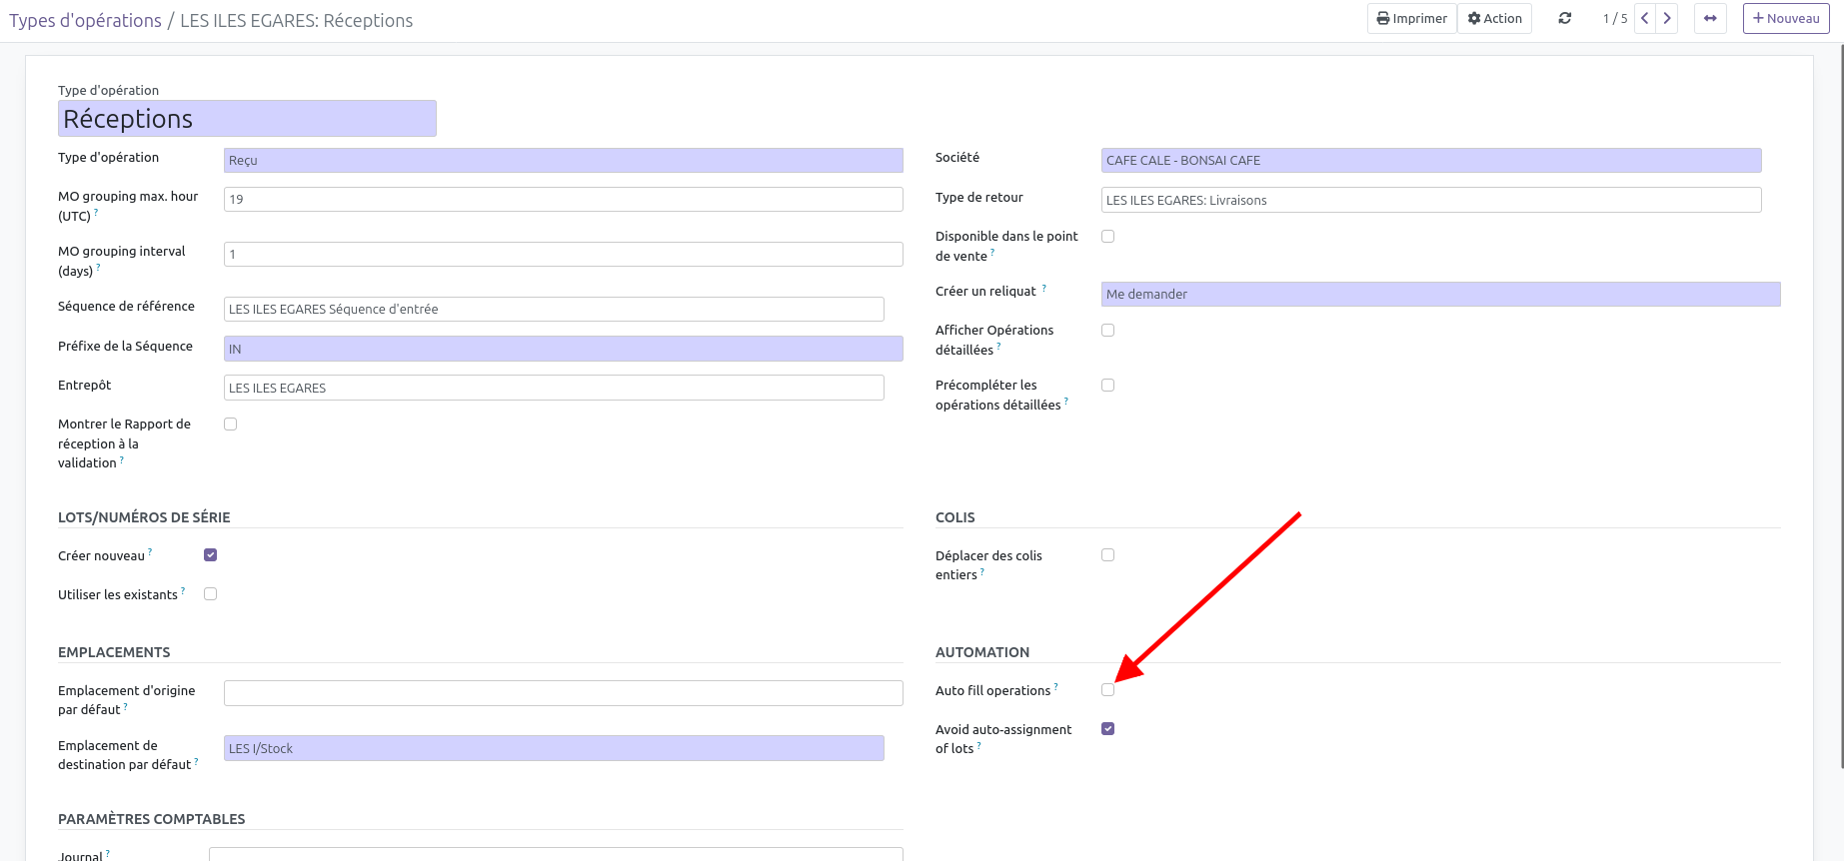Go to the next record arrow
1844x861 pixels.
click(x=1667, y=19)
